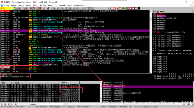
Task: Show Handles window with H button
Action: (x=65, y=8)
